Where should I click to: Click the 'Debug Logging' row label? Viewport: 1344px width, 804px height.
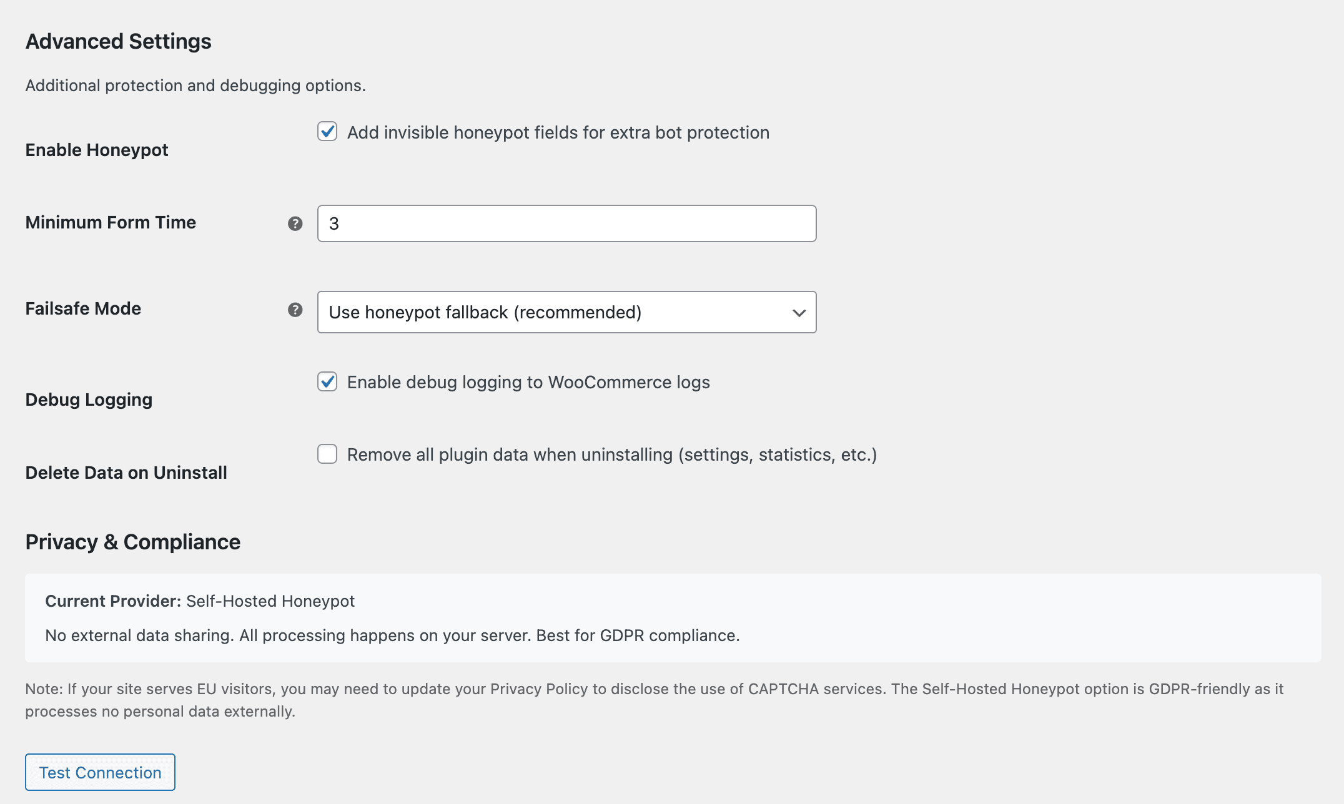point(89,400)
